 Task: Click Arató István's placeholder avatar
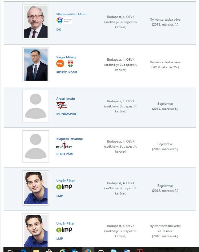pyautogui.click(x=36, y=106)
